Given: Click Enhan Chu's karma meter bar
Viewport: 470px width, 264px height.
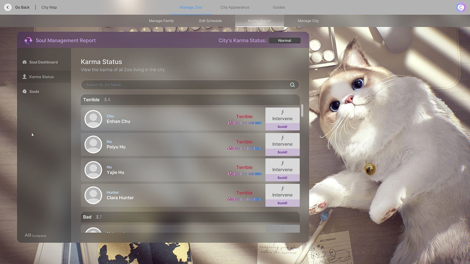Looking at the screenshot, I should click(x=245, y=123).
